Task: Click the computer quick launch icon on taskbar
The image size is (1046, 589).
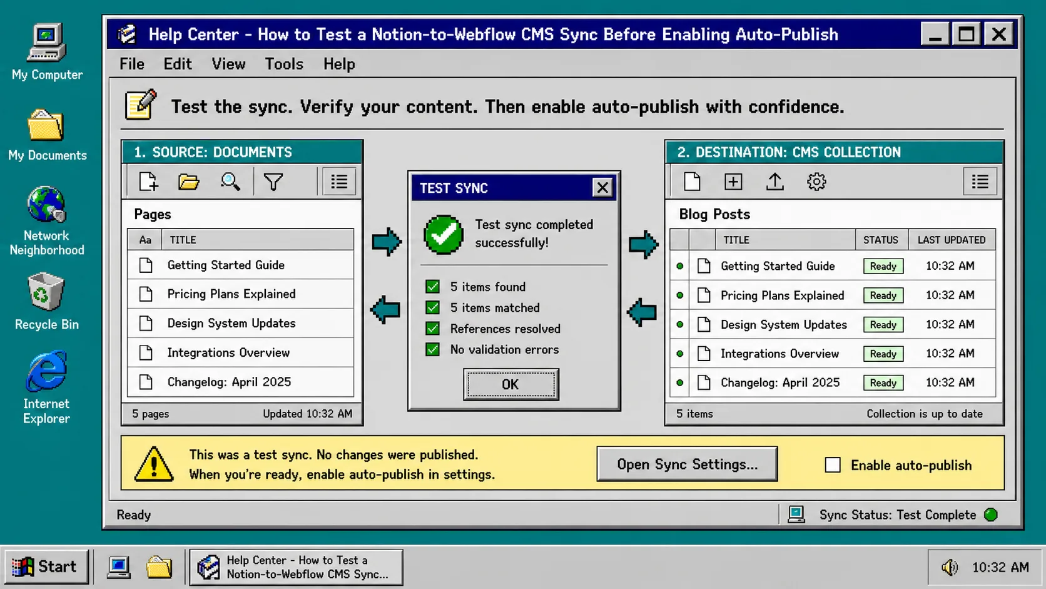Action: [119, 567]
